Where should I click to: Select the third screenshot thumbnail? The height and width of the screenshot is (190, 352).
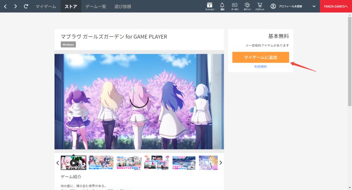pos(129,163)
